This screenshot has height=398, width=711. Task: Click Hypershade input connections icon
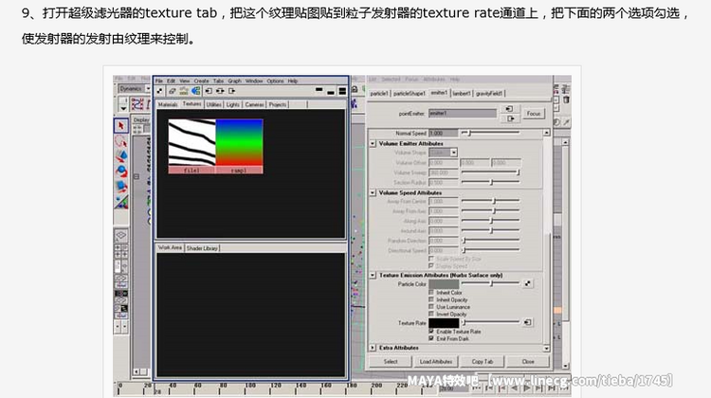coord(209,91)
